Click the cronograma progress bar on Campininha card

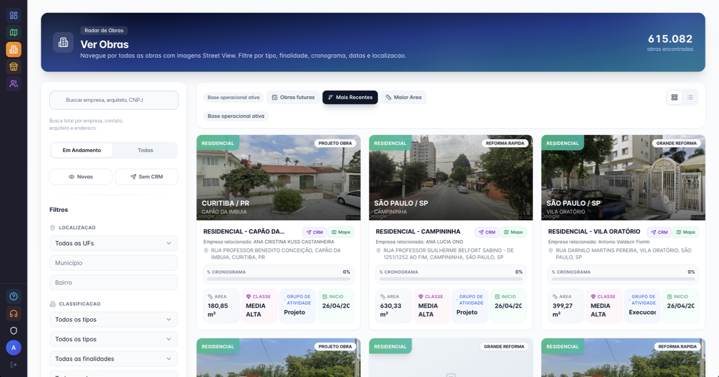(451, 278)
